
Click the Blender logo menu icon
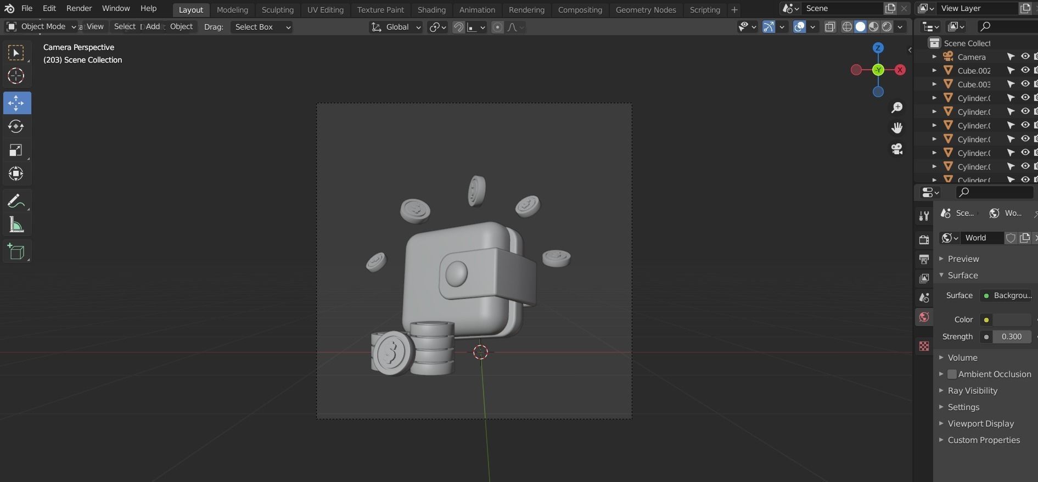point(9,9)
